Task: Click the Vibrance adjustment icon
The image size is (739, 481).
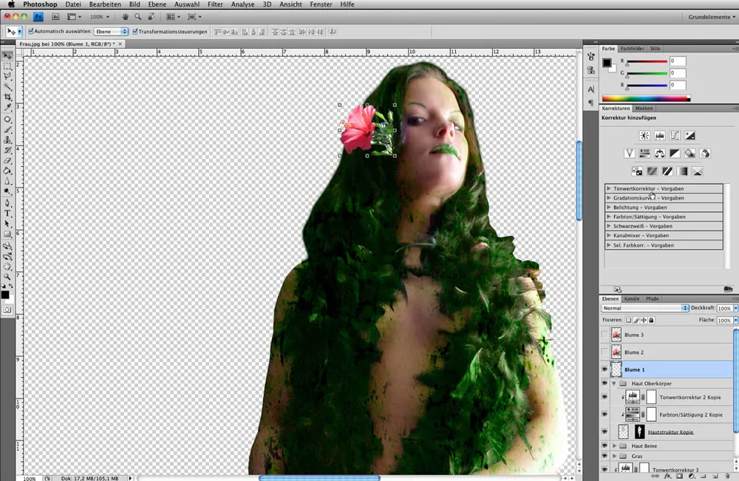Action: point(629,153)
